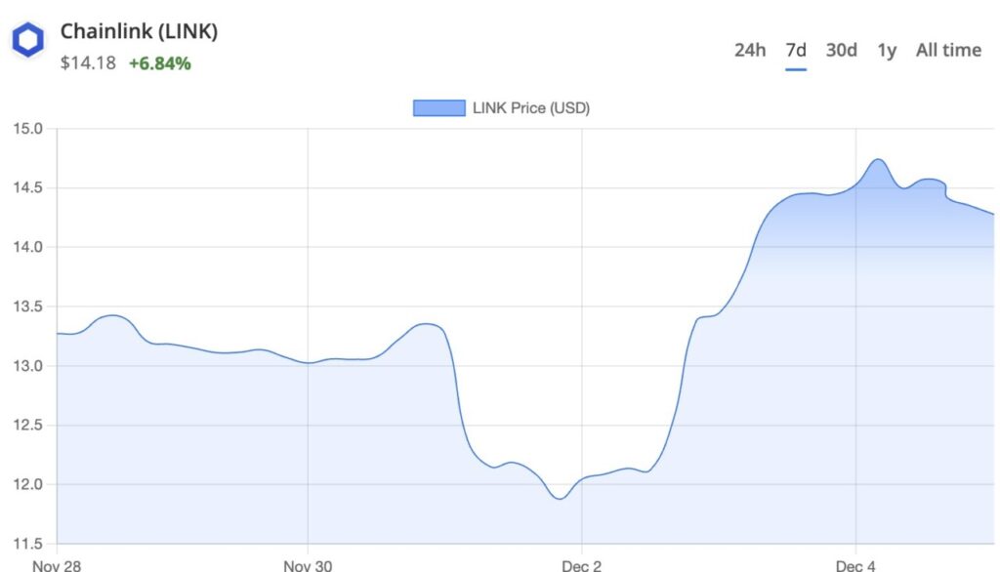This screenshot has height=572, width=1000.
Task: Select the 7d chart view
Action: 795,50
